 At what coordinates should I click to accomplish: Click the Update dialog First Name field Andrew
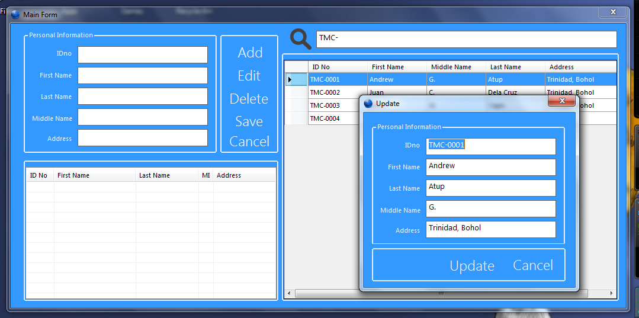[x=491, y=168]
